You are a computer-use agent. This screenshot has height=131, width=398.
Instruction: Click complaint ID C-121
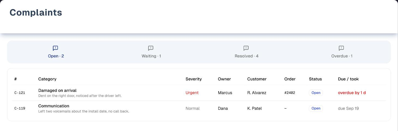pos(20,93)
